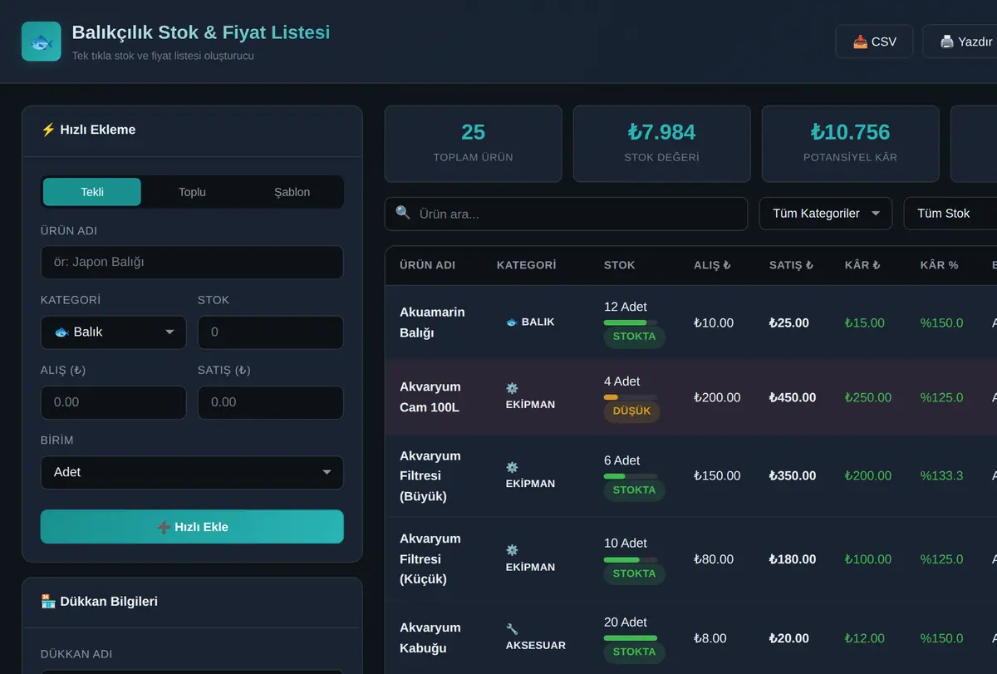The image size is (997, 674).
Task: Click the Satış price input
Action: click(x=270, y=402)
